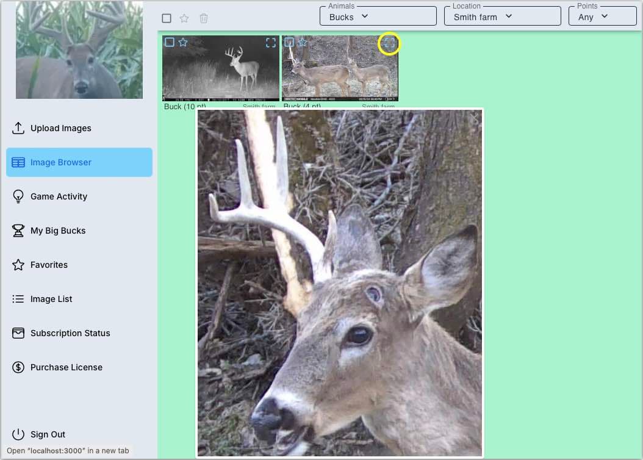Click Sign Out at the sidebar bottom
The width and height of the screenshot is (643, 460).
point(48,434)
